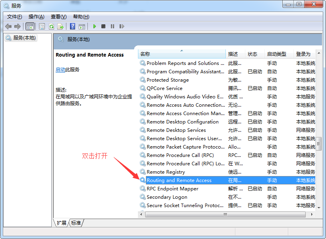Click the Back arrow in toolbar
This screenshot has width=326, height=239.
(8, 26)
